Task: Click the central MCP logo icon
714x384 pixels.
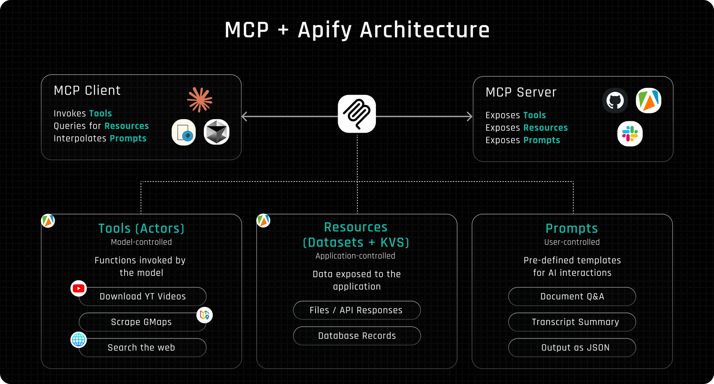Action: (x=357, y=114)
